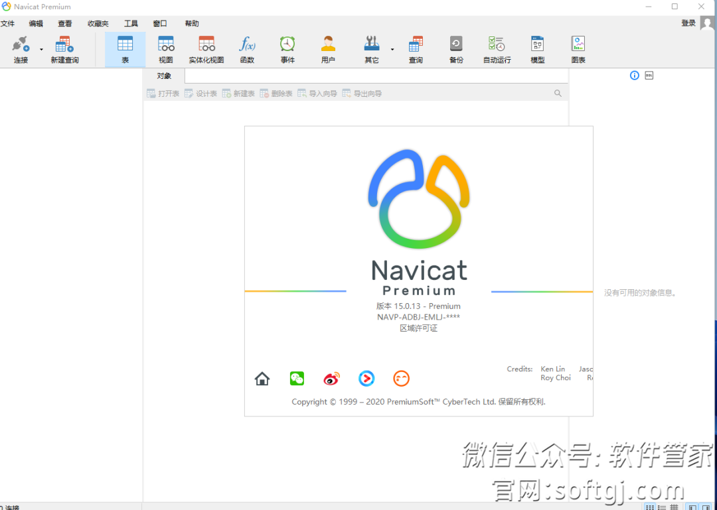Viewport: 717px width, 510px height.
Task: Click Open Table (打开表) button
Action: [163, 94]
